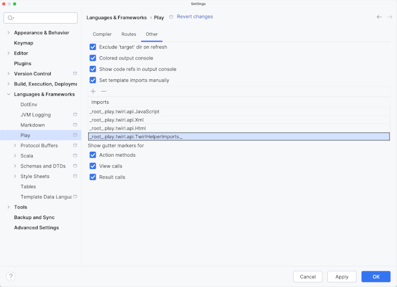Expand the Appearance & Behavior section

click(x=8, y=33)
